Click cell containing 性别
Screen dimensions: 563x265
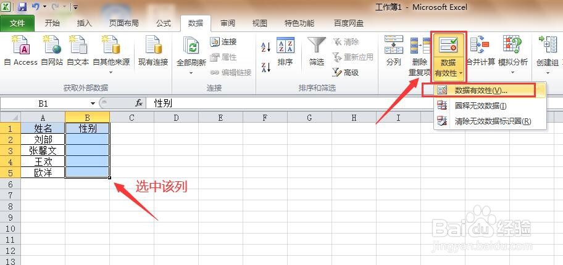pyautogui.click(x=88, y=128)
